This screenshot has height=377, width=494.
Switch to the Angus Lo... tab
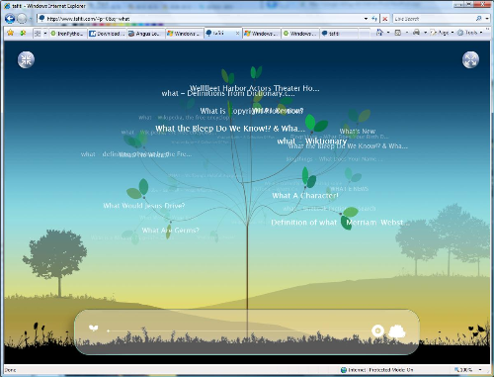(x=146, y=34)
